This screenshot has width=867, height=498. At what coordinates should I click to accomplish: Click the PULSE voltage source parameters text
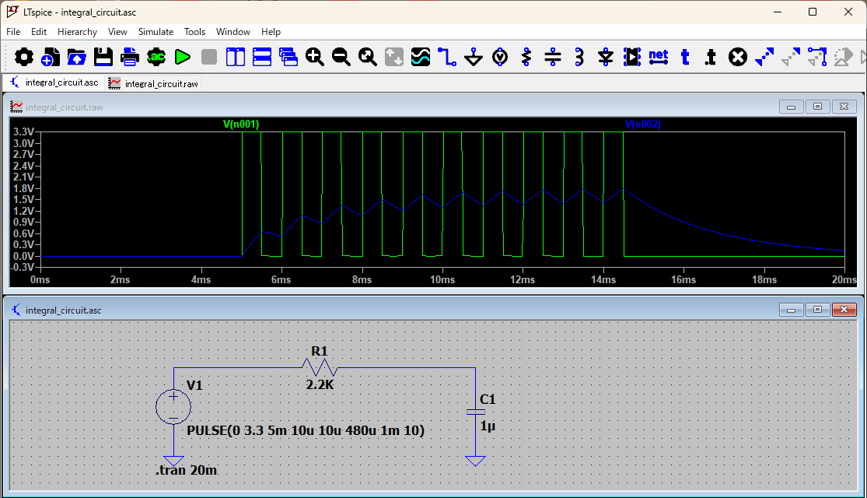pyautogui.click(x=306, y=430)
